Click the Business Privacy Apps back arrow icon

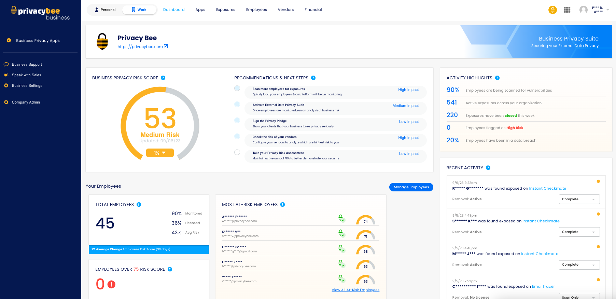pos(9,41)
